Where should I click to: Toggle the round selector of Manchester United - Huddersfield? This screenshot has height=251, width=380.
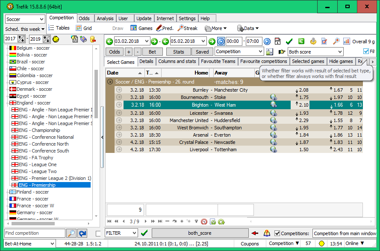pos(119,120)
